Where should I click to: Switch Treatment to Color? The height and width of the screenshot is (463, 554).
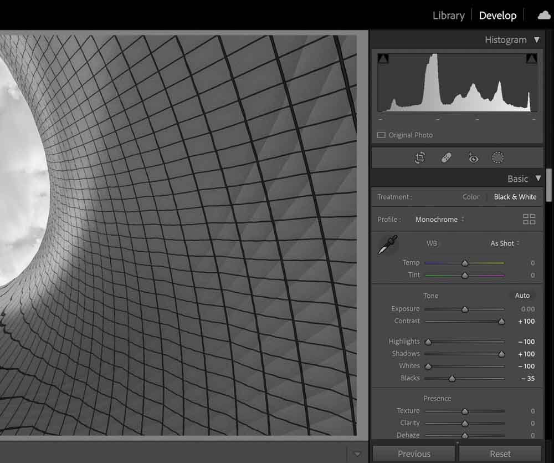(470, 197)
